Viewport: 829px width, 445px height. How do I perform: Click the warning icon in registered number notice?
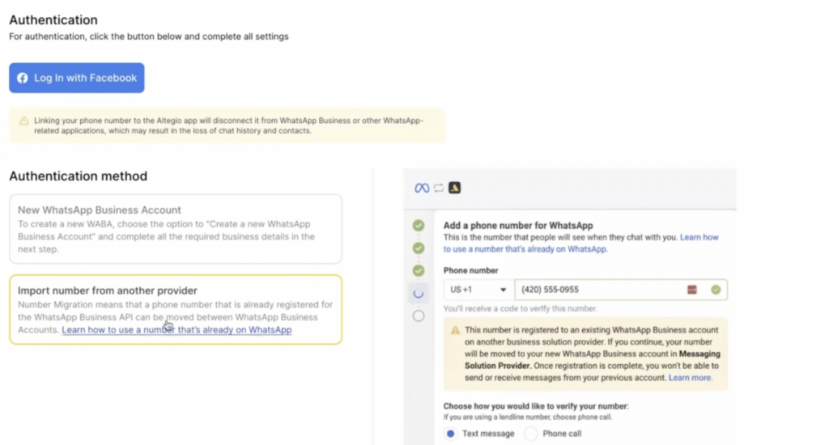coord(455,330)
